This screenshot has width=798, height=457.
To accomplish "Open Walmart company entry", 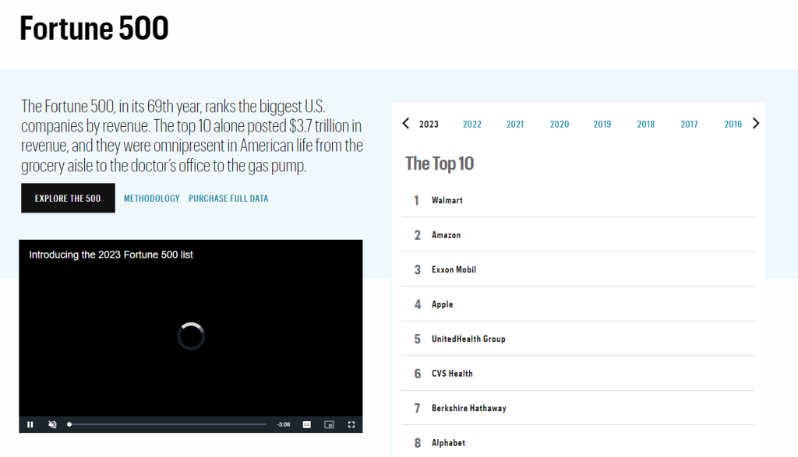I will 447,201.
